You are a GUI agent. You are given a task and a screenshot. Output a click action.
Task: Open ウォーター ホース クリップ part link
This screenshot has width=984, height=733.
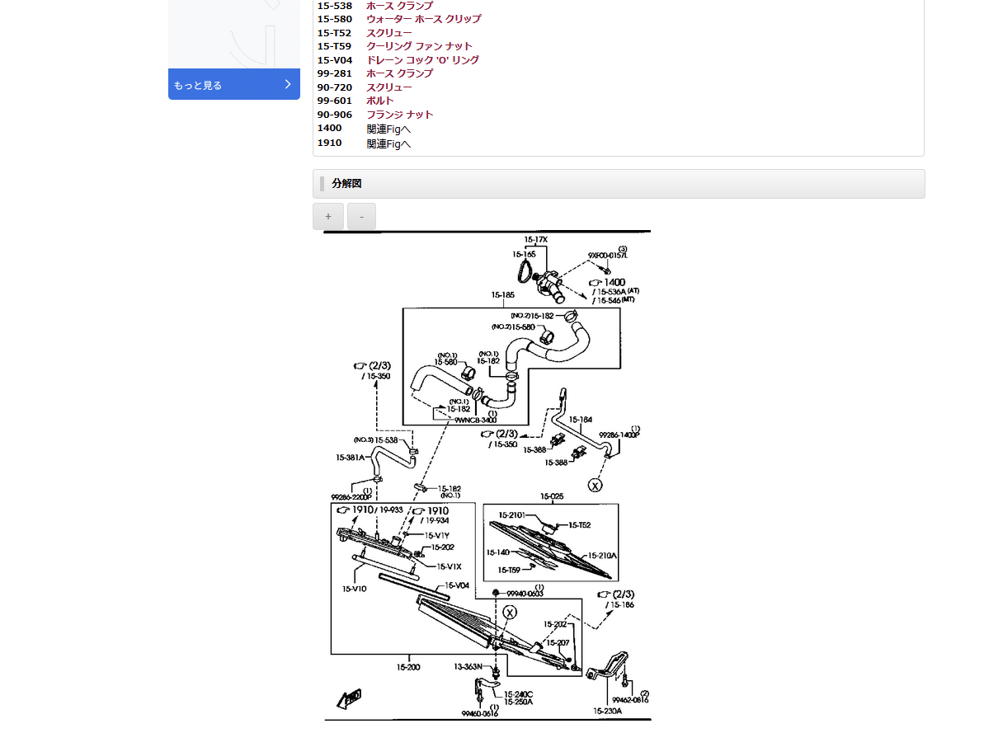click(x=424, y=20)
